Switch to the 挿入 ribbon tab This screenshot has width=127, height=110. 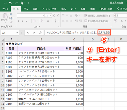[x=26, y=9]
